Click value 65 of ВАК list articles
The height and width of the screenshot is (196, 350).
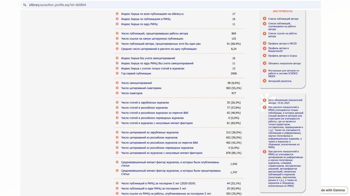click(228, 113)
